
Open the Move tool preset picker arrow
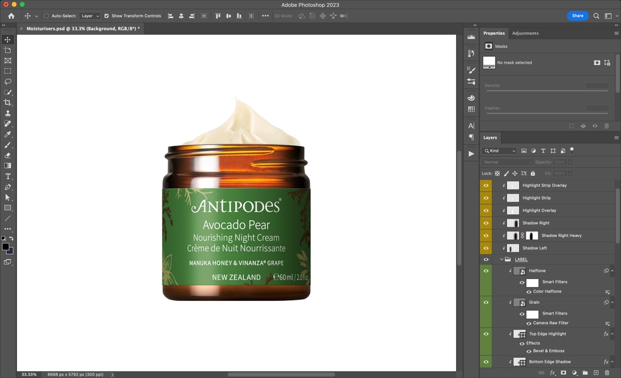36,16
